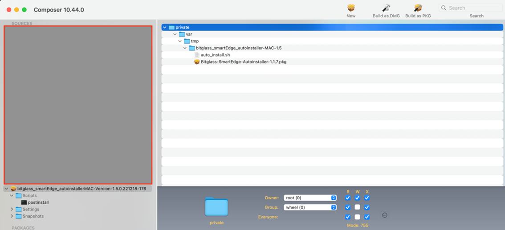Expand the Snapshots folder in sidebar

pos(12,216)
